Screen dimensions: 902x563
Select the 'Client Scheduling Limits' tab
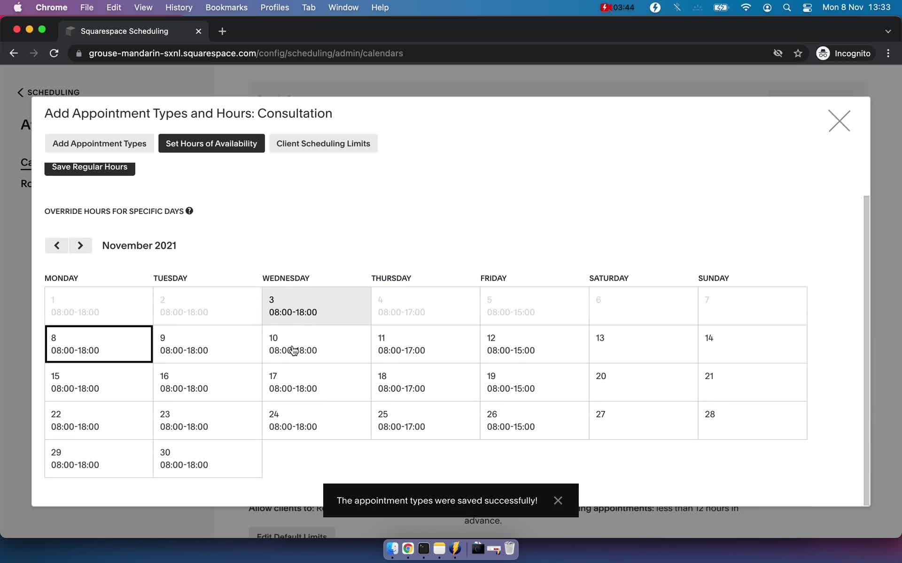[323, 143]
